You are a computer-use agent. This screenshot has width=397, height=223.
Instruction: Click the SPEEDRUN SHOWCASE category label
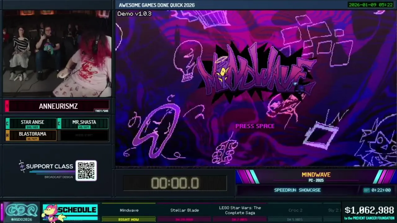point(297,190)
